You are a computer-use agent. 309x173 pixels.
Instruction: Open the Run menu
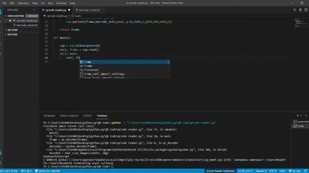50,3
